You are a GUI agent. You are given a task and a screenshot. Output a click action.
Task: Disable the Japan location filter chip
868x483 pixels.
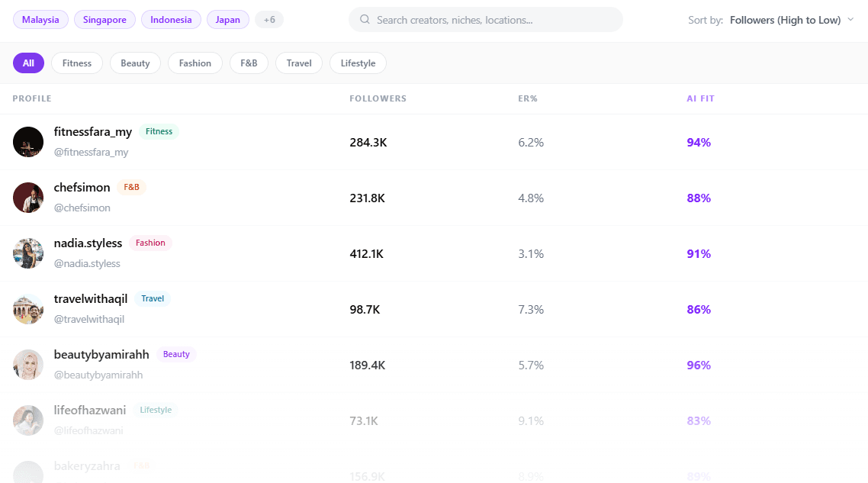(227, 20)
